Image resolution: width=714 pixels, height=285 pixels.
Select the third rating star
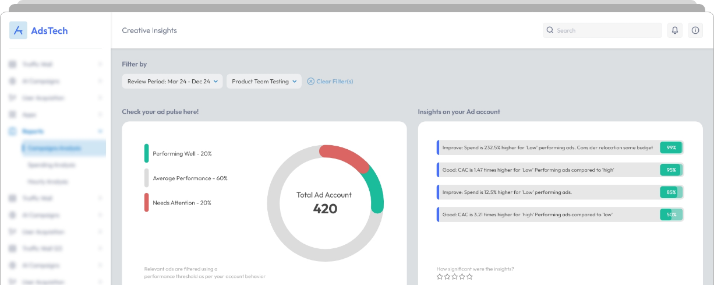point(455,277)
